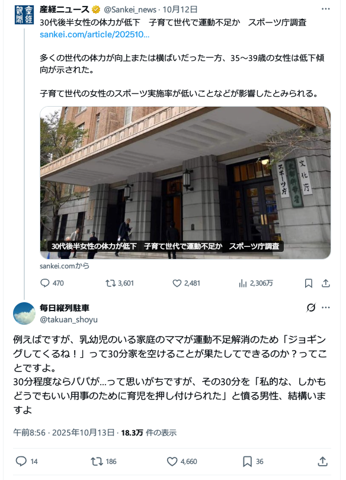Open 毎日縦列駐車 cloud avatar profile

tap(24, 313)
